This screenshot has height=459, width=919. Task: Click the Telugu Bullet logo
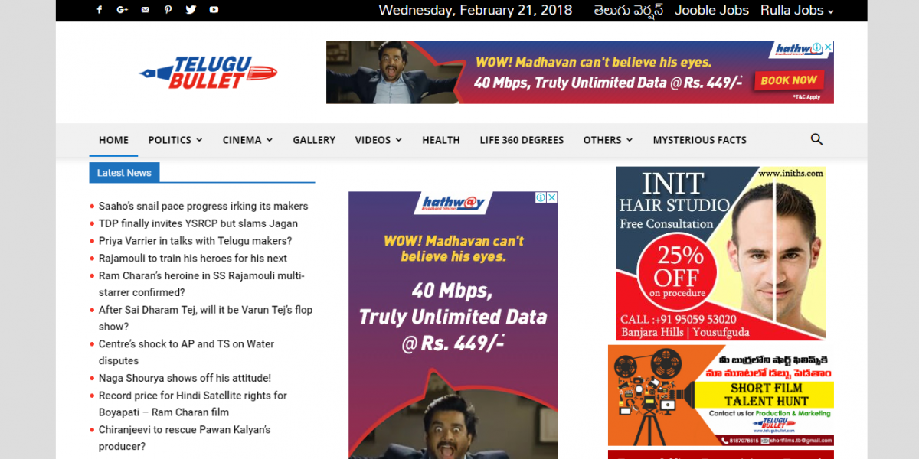pyautogui.click(x=208, y=73)
